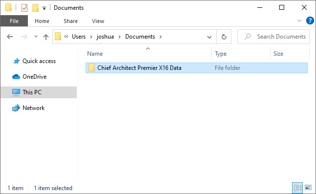The image size is (316, 194).
Task: Go back using the left arrow
Action: (x=10, y=37)
